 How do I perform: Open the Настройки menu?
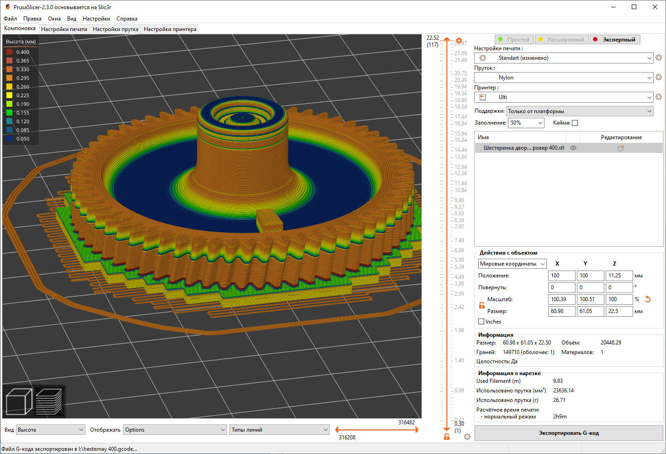pyautogui.click(x=96, y=19)
